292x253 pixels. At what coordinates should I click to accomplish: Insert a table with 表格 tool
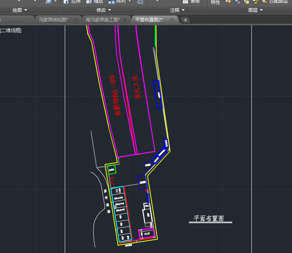[x=191, y=2]
